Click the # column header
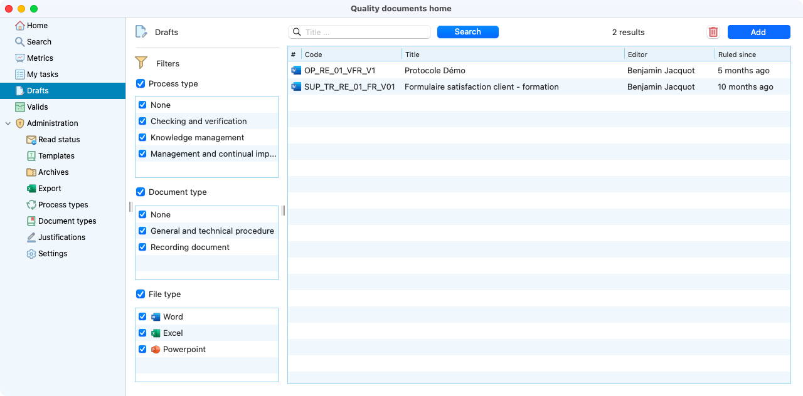 294,55
